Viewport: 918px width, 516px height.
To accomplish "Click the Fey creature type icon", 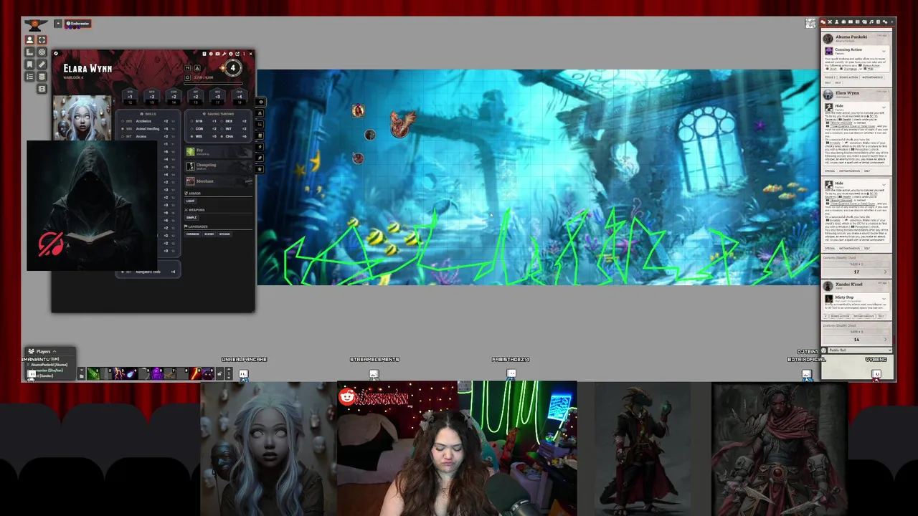I will [x=191, y=151].
